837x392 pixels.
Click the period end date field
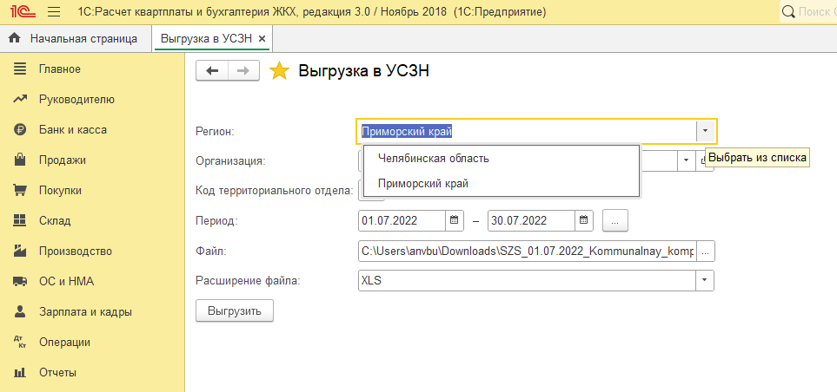(x=532, y=220)
